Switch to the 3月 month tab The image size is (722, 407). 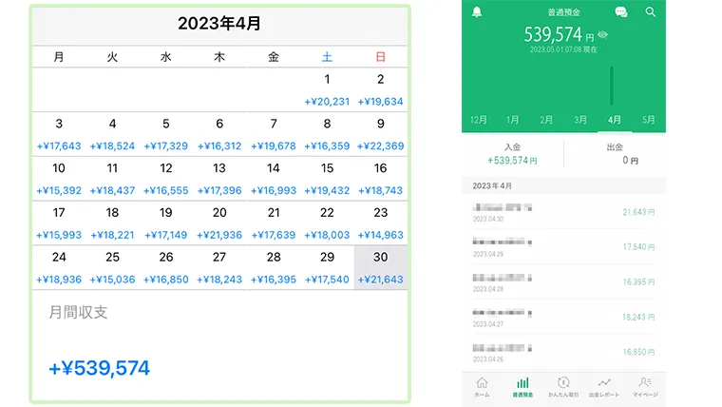(x=580, y=120)
